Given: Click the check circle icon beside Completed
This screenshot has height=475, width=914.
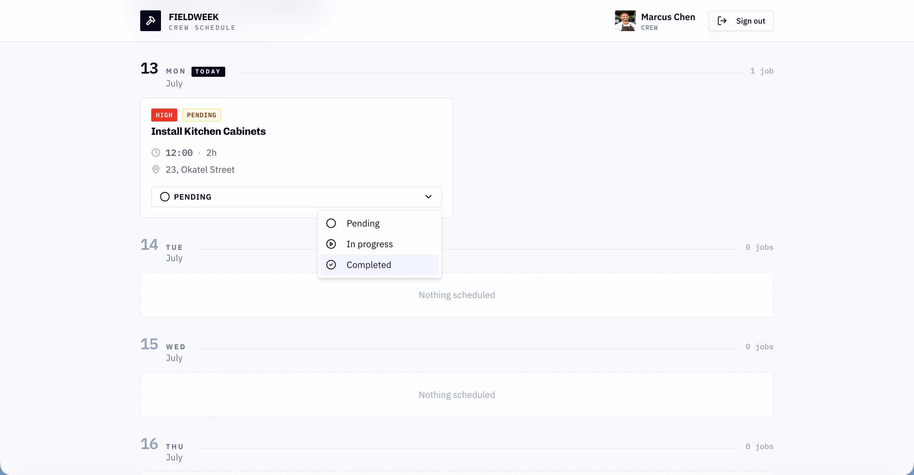Looking at the screenshot, I should pos(331,265).
